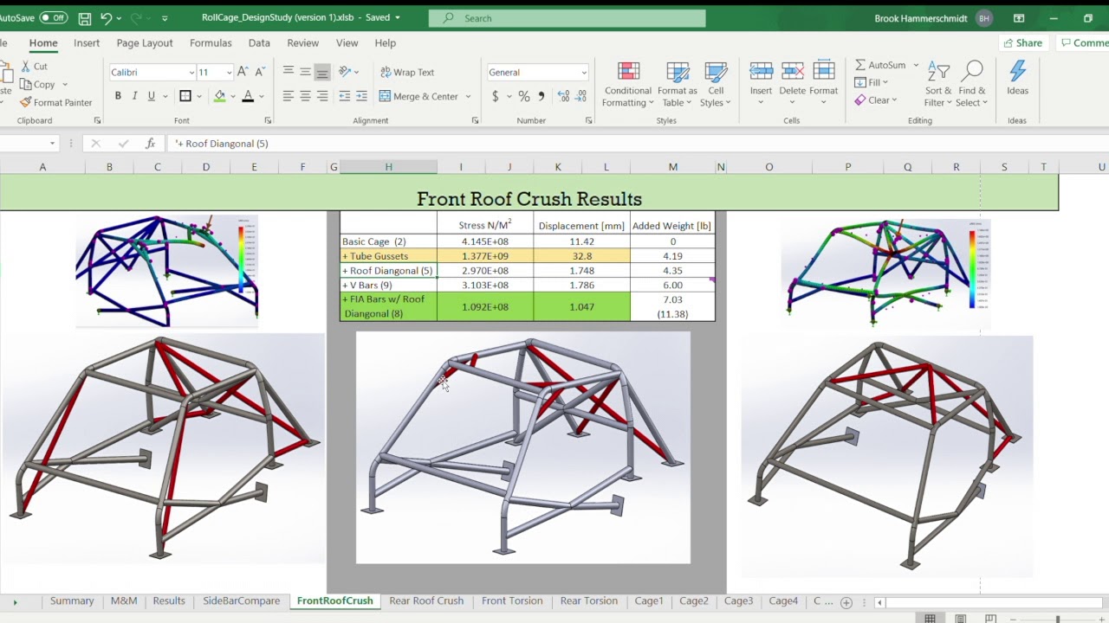Image resolution: width=1109 pixels, height=623 pixels.
Task: Open the General number format dropdown
Action: (x=584, y=73)
